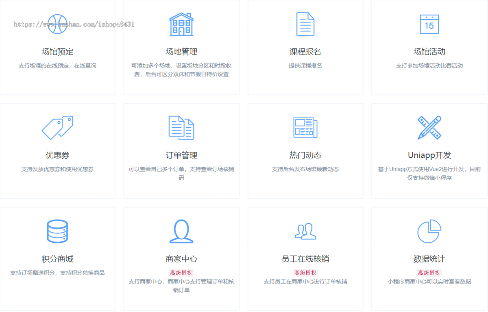Screen dimensions: 488x312
Task: Click the description starting 支持商家中心，商家中心支持管理订单
Action: 181,286
